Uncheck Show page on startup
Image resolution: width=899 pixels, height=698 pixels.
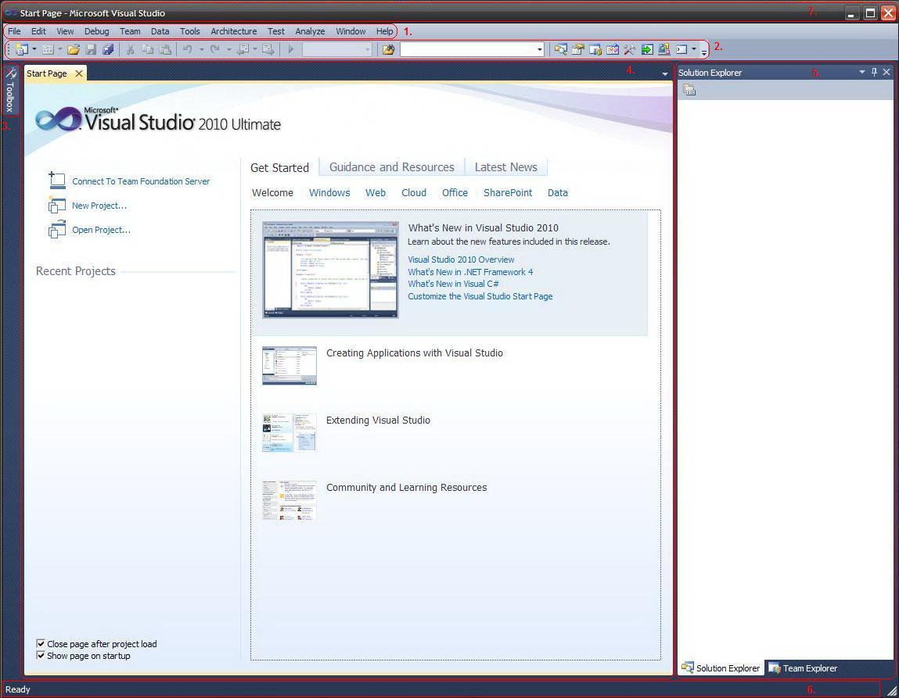(x=40, y=655)
